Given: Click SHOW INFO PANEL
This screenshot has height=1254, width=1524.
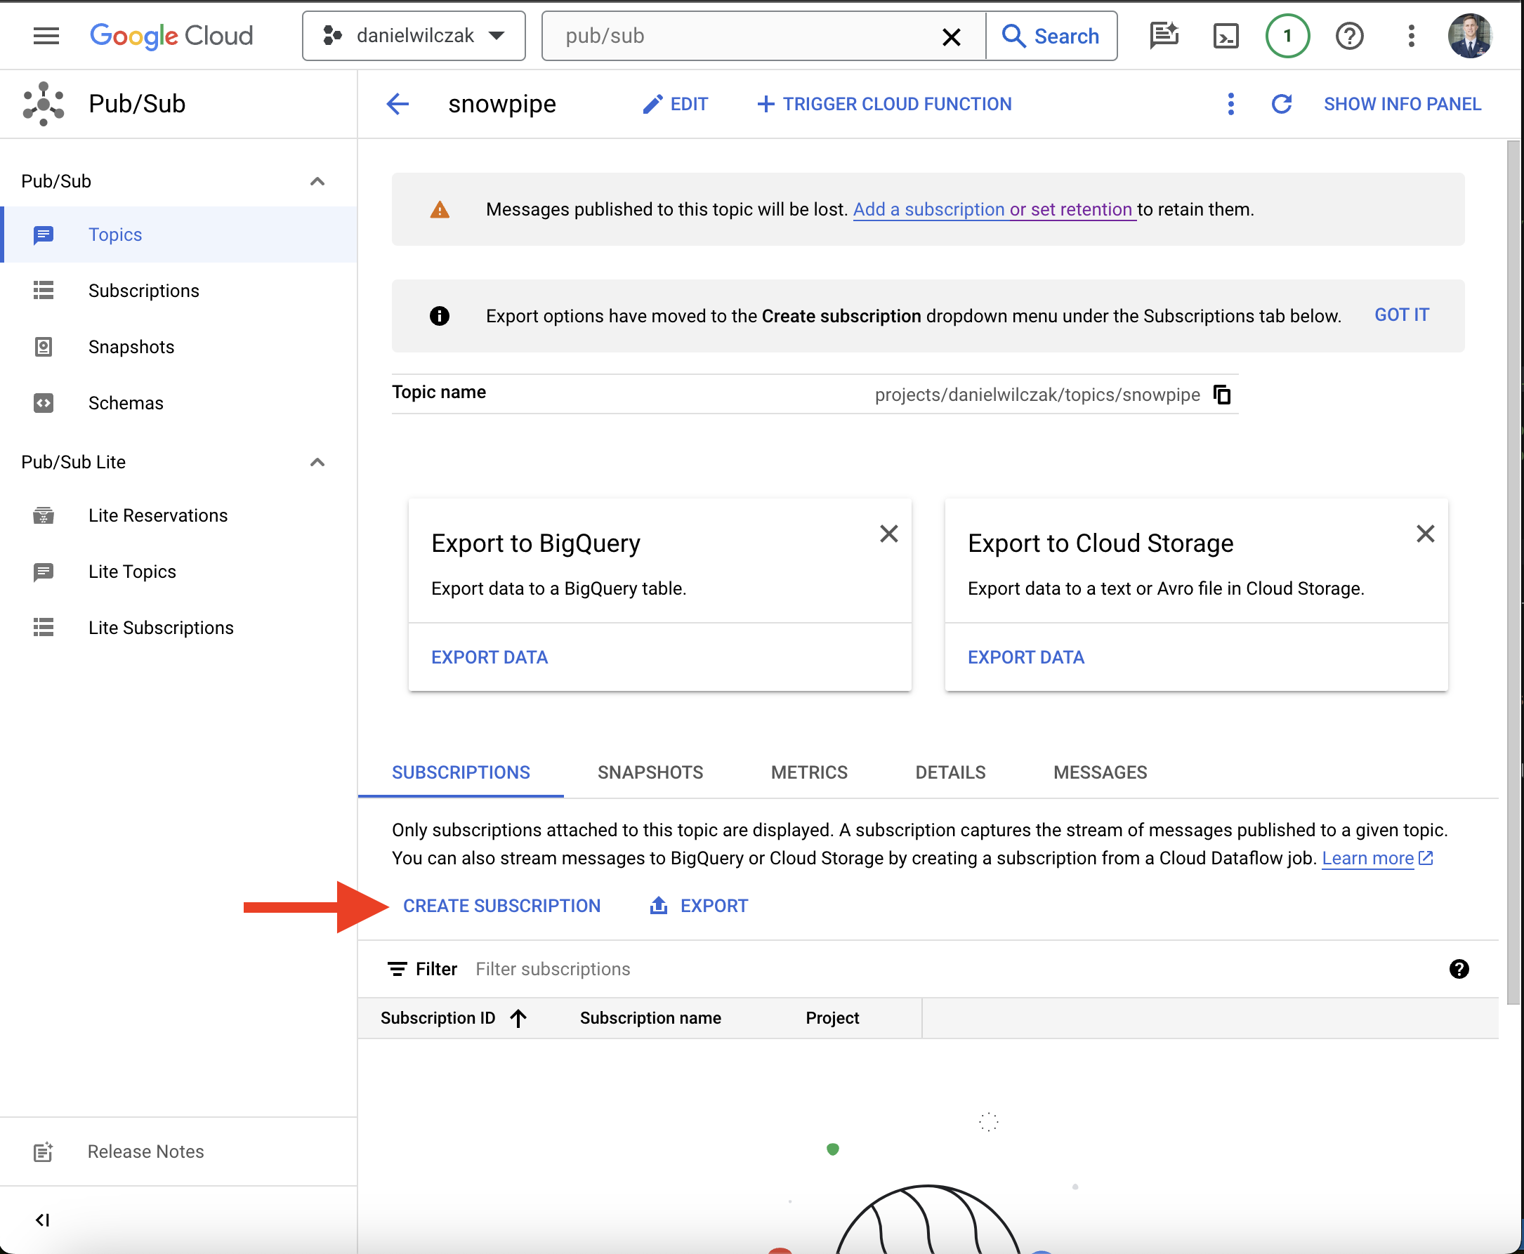Looking at the screenshot, I should point(1403,104).
